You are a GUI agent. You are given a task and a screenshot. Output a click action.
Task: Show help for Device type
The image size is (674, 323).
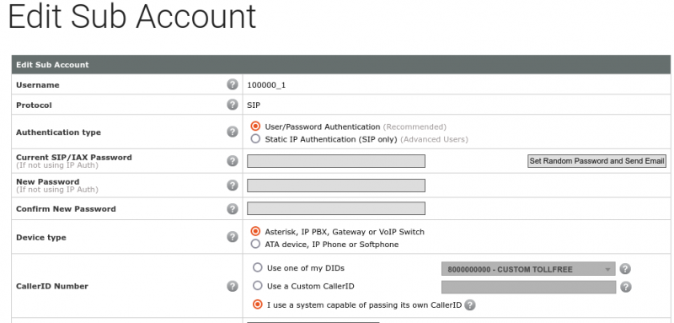(233, 236)
